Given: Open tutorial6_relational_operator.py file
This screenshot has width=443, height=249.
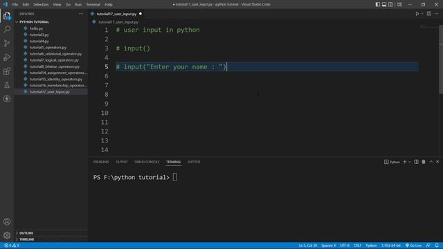Looking at the screenshot, I should [55, 54].
